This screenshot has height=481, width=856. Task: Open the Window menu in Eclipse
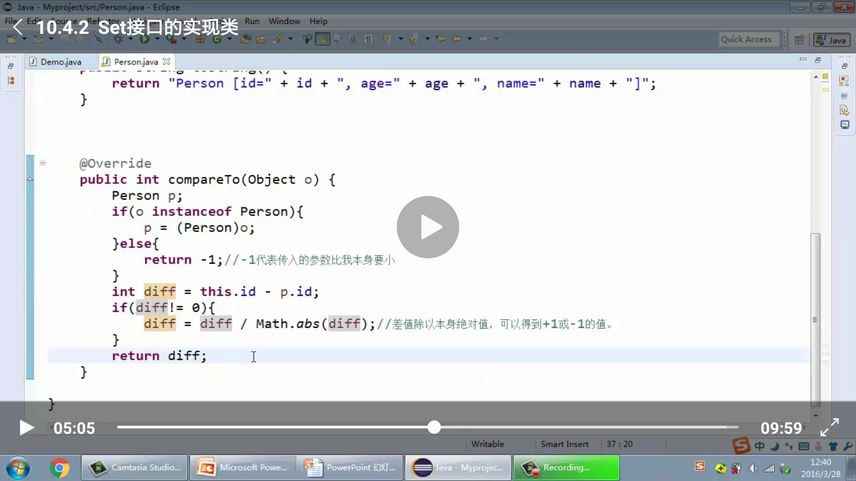click(284, 21)
